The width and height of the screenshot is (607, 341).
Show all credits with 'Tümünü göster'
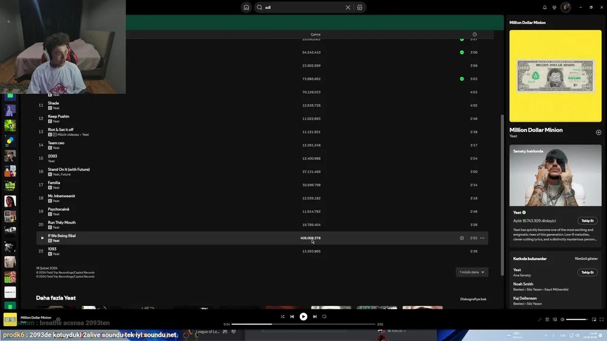coord(586,259)
